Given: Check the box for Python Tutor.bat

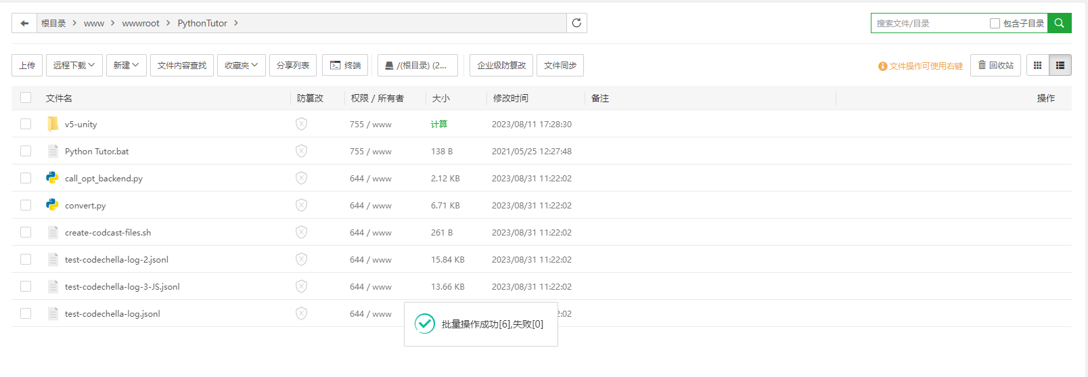Looking at the screenshot, I should pyautogui.click(x=26, y=151).
